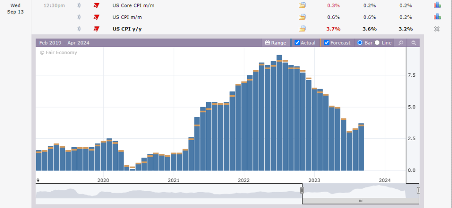Select the Bar chart radio option
The height and width of the screenshot is (208, 452).
tap(360, 43)
